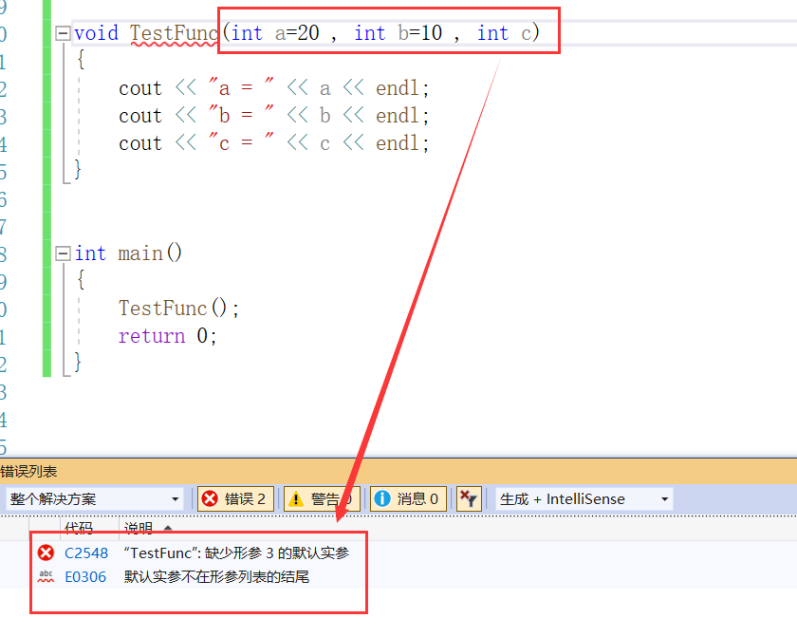The image size is (797, 637).
Task: Click the abc squiggle icon for E0306
Action: [46, 576]
